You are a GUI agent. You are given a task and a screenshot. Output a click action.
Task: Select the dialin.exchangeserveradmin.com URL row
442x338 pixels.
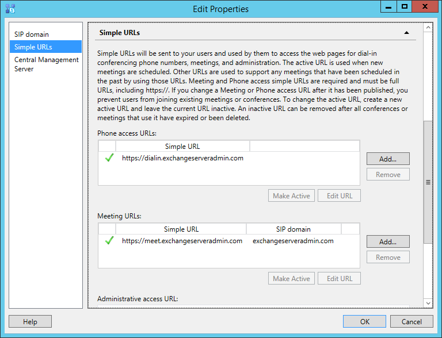[229, 158]
